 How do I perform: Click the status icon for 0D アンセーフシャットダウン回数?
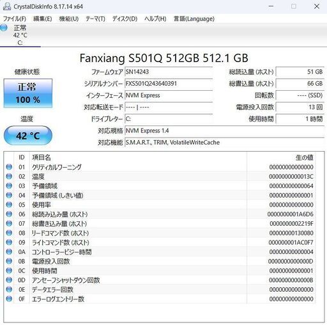tap(9, 280)
